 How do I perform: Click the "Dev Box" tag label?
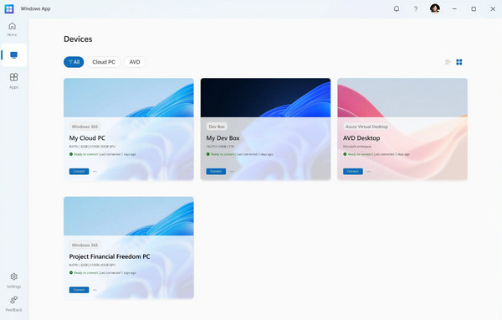217,126
